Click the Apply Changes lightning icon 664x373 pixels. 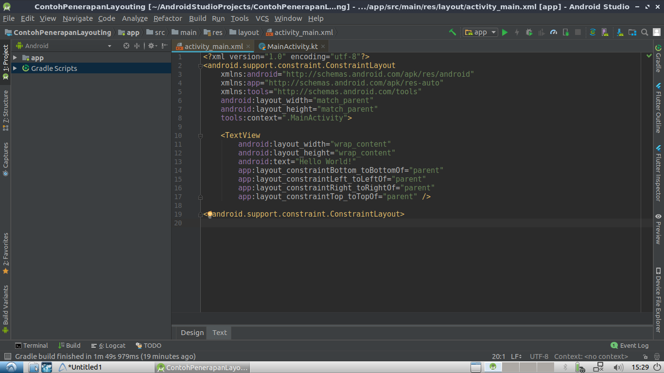tap(517, 33)
